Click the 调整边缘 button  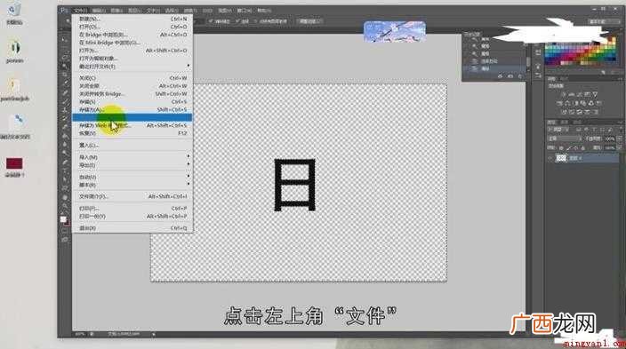click(309, 21)
